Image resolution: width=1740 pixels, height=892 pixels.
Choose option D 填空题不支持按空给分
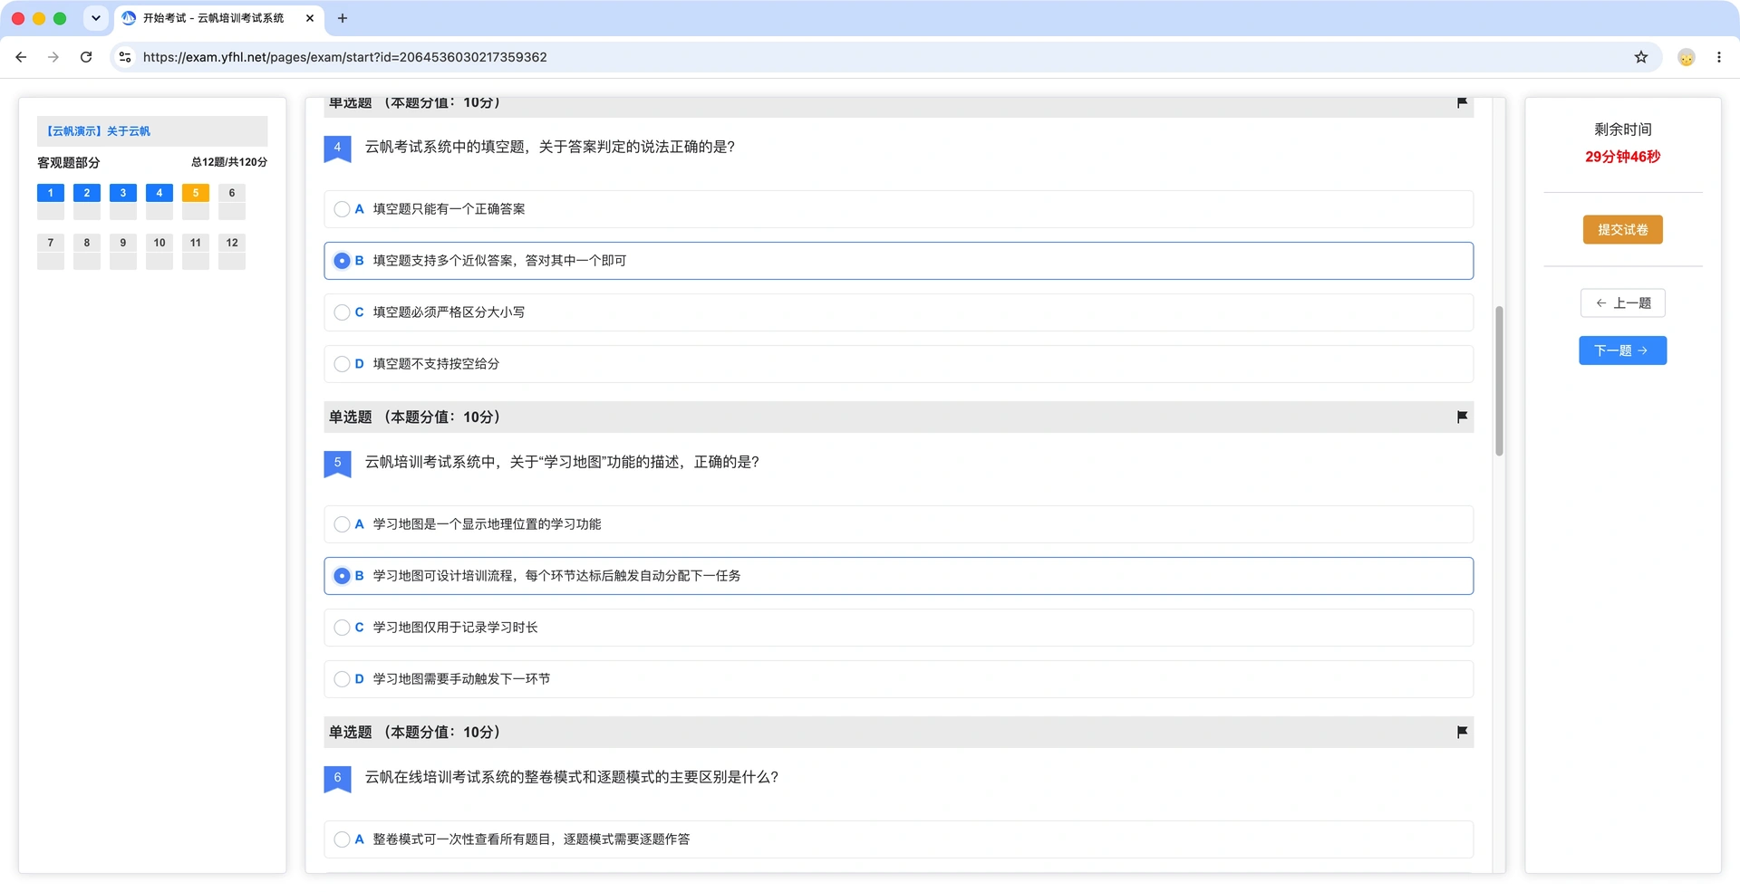898,364
